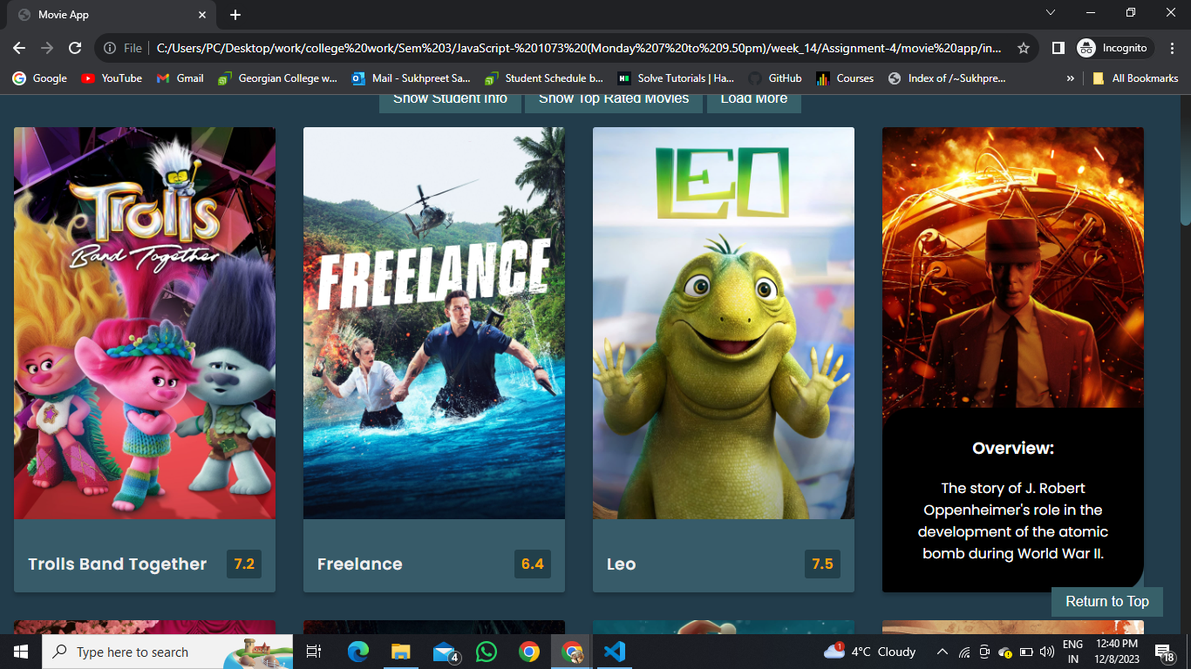This screenshot has width=1191, height=669.
Task: Select the Leo movie poster
Action: 724,323
